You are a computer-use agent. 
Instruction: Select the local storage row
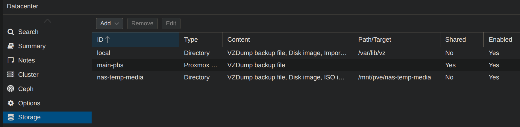(104, 53)
